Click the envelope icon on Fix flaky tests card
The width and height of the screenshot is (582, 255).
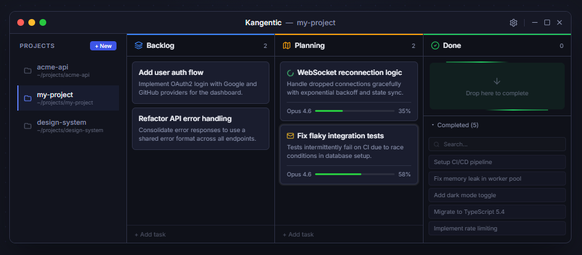point(290,136)
